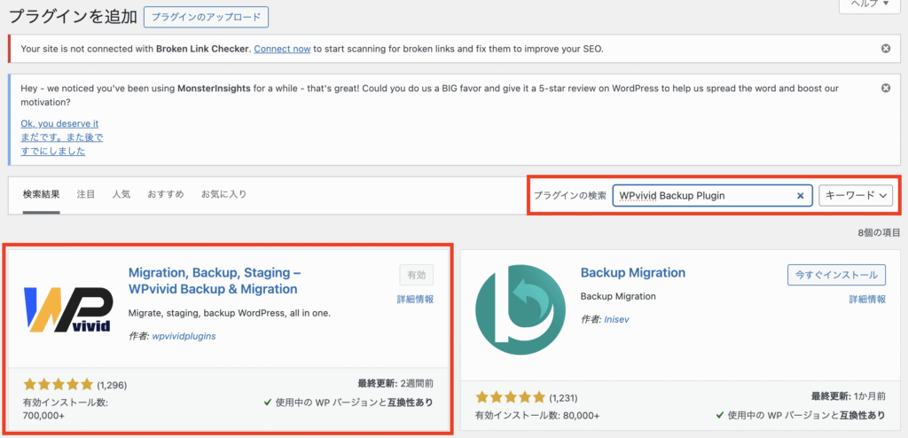Switch to the 人気 tab
The image size is (908, 438).
click(x=121, y=195)
